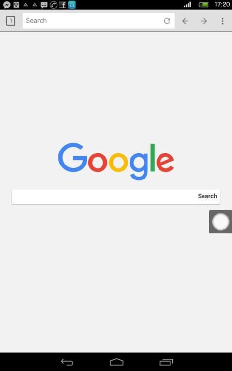This screenshot has width=232, height=371.
Task: Go forward using the browser forward arrow
Action: [204, 21]
